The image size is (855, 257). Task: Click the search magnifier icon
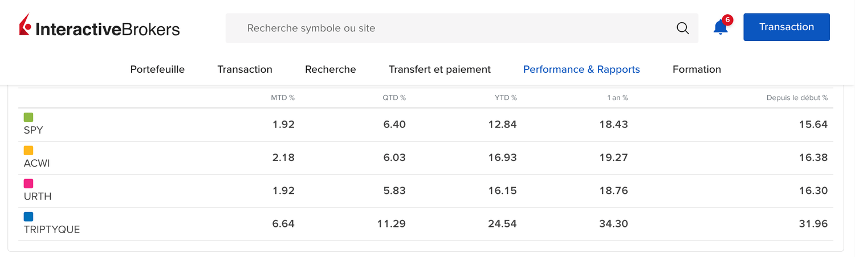682,28
